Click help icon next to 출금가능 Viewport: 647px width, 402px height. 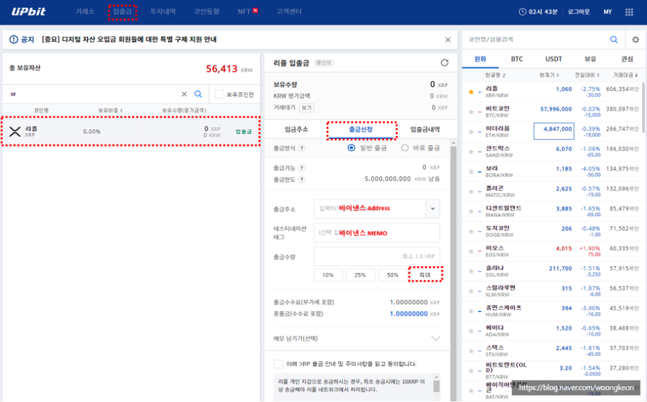click(x=301, y=168)
